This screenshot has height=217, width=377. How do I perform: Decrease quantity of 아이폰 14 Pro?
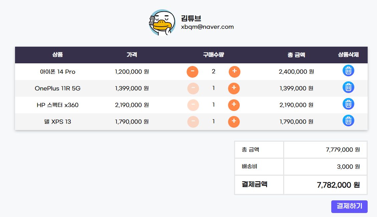(x=192, y=72)
